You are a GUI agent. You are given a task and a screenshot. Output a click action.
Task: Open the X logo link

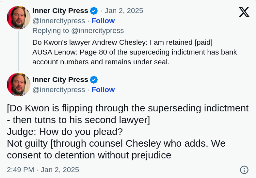tap(244, 12)
